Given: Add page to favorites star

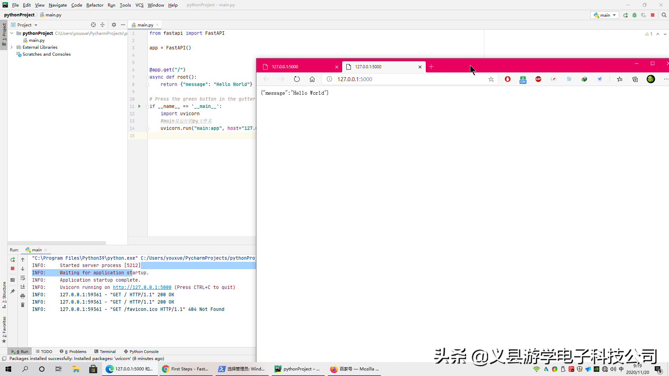Looking at the screenshot, I should pyautogui.click(x=491, y=79).
